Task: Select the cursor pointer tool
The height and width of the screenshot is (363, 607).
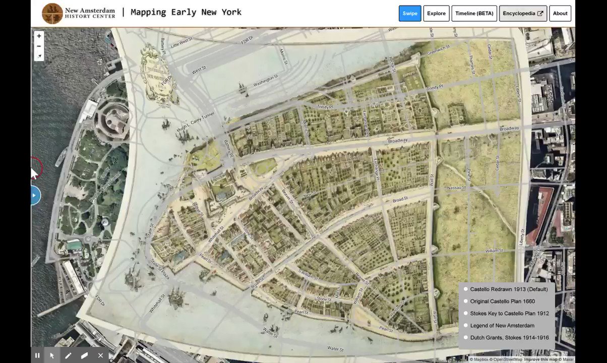Action: (x=52, y=355)
